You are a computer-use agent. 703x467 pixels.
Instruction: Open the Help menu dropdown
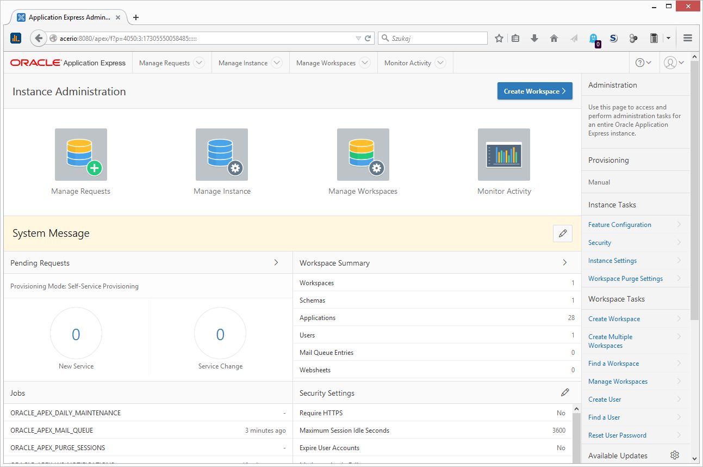[x=644, y=63]
